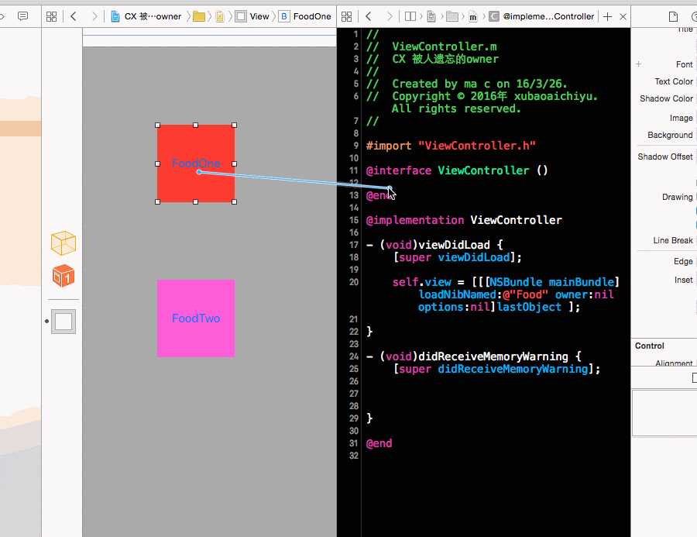Go forward in left editor history
The width and height of the screenshot is (697, 537).
pos(94,16)
